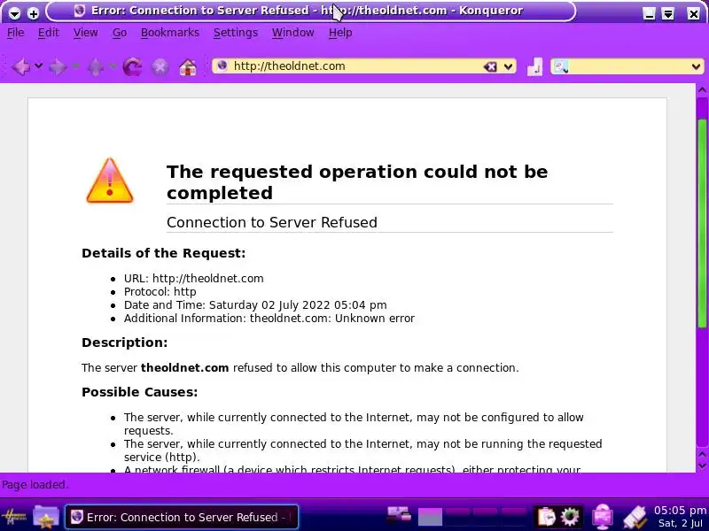The image size is (709, 531).
Task: Open the gear system tray icon
Action: click(x=570, y=517)
